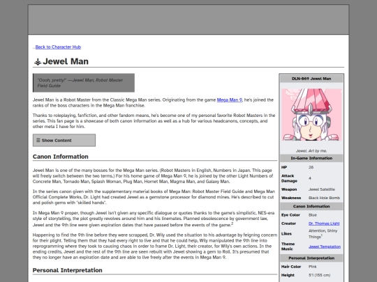Open the Back to Character Hub link
The height and width of the screenshot is (282, 377).
pyautogui.click(x=58, y=47)
